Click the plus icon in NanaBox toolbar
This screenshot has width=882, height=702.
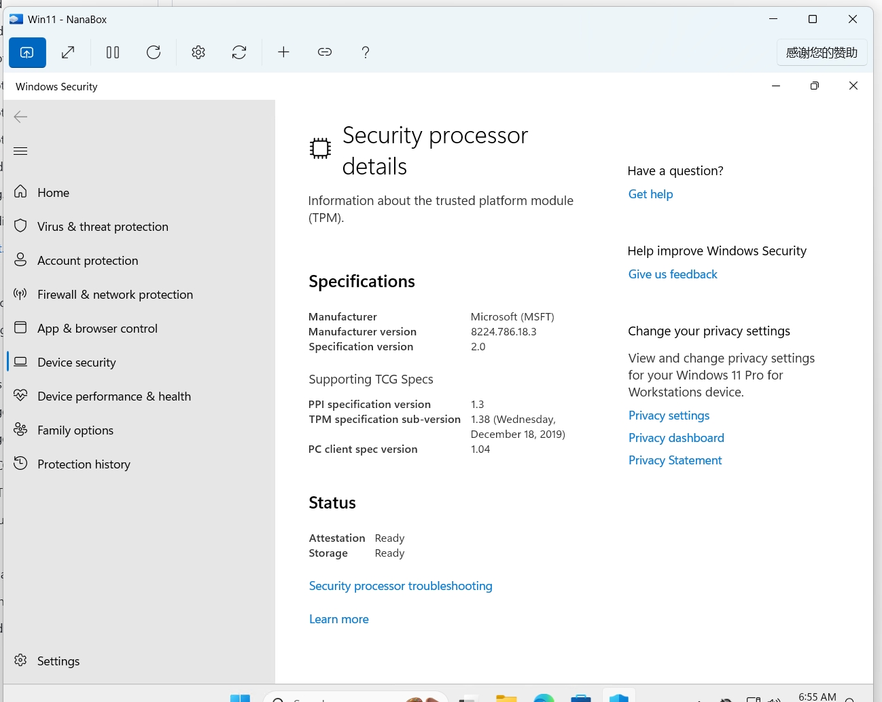[284, 52]
